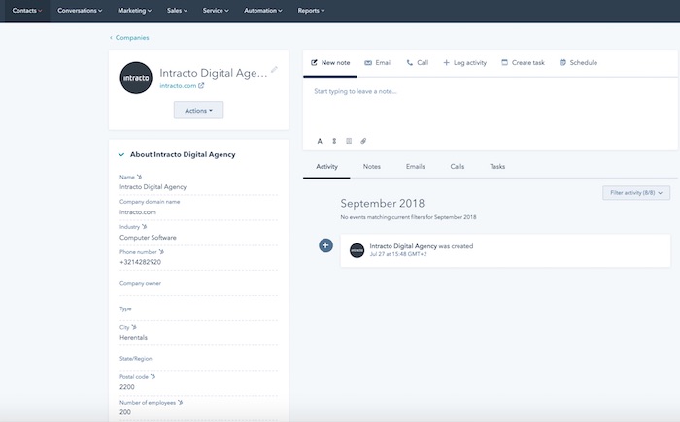The width and height of the screenshot is (680, 422).
Task: Click the note text area placeholder
Action: tap(356, 91)
